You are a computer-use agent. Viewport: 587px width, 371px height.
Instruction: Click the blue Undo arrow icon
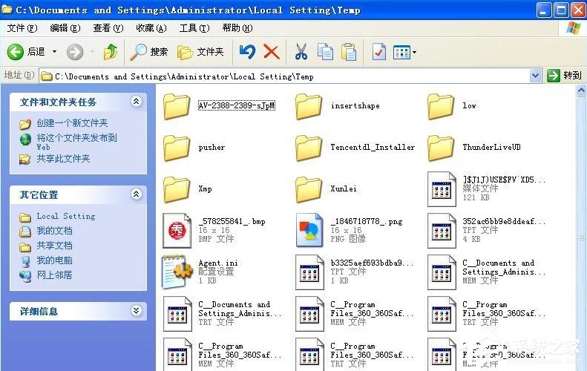(x=247, y=52)
